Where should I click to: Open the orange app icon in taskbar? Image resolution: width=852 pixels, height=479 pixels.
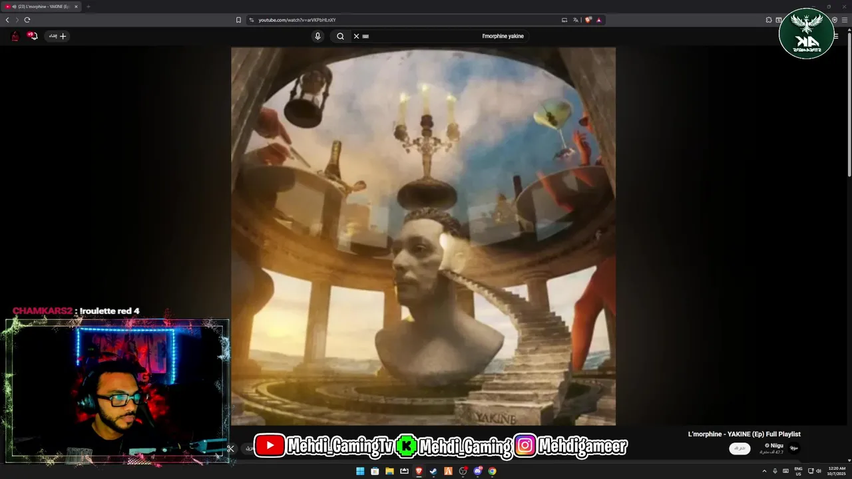click(x=448, y=471)
